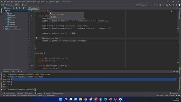181x102 pixels.
Task: Go to previous highlighted error arrow
Action: click(x=175, y=11)
